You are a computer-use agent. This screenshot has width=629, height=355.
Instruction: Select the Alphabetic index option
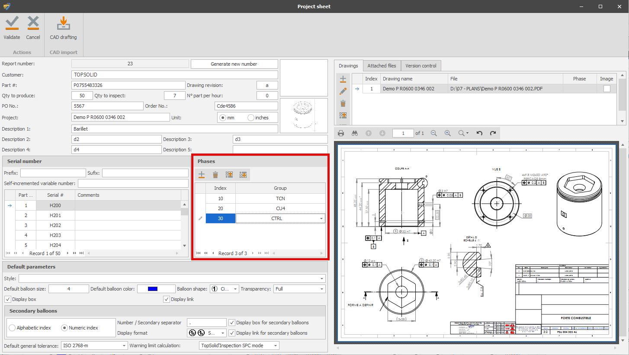[x=12, y=328]
